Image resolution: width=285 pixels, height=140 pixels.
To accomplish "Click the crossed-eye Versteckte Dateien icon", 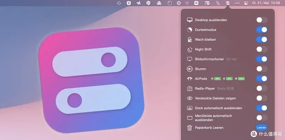I will pyautogui.click(x=189, y=98).
